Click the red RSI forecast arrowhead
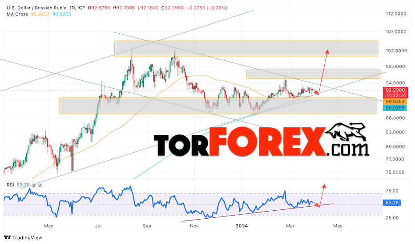This screenshot has width=415, height=244. point(324,185)
